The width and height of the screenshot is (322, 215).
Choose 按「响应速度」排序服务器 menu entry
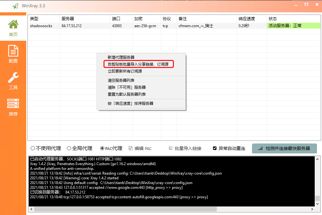point(131,103)
